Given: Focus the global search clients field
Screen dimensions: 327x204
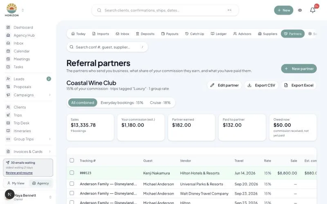Looking at the screenshot, I should [165, 10].
